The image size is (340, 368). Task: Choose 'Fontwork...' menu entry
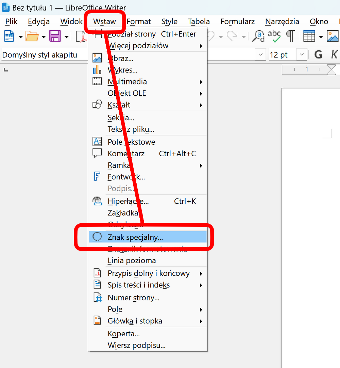[148, 177]
